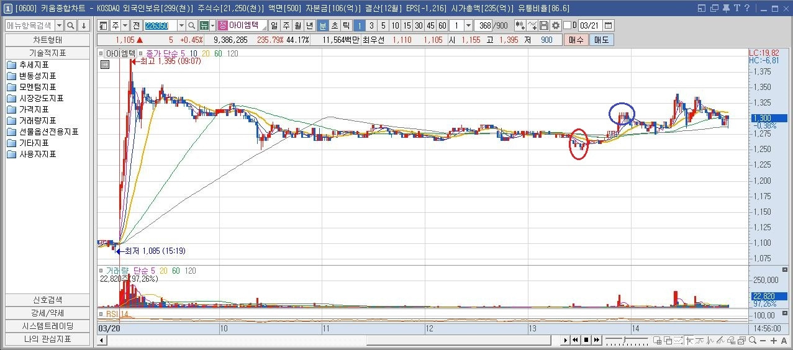Viewport: 793px width, 350px height.
Task: Select the 1-minute interval button
Action: (360, 25)
